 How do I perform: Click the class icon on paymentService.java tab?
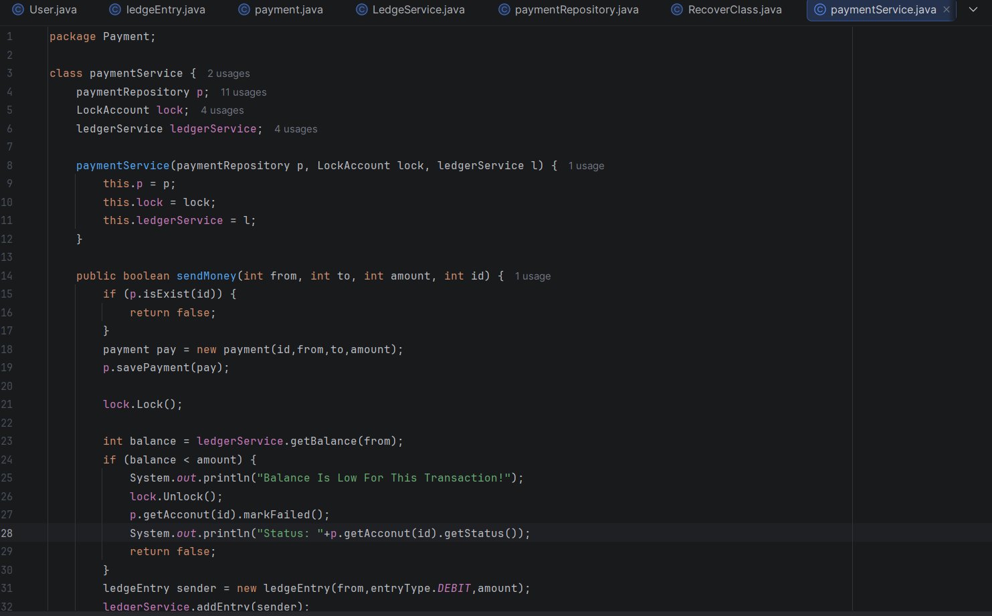tap(819, 10)
